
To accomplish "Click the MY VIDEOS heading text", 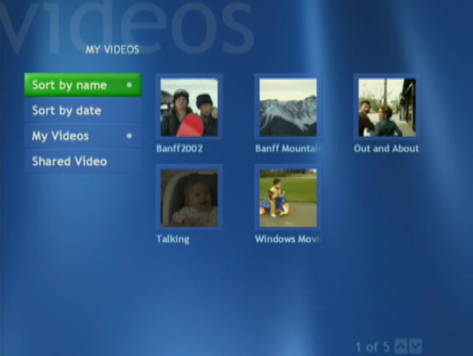I will point(112,50).
